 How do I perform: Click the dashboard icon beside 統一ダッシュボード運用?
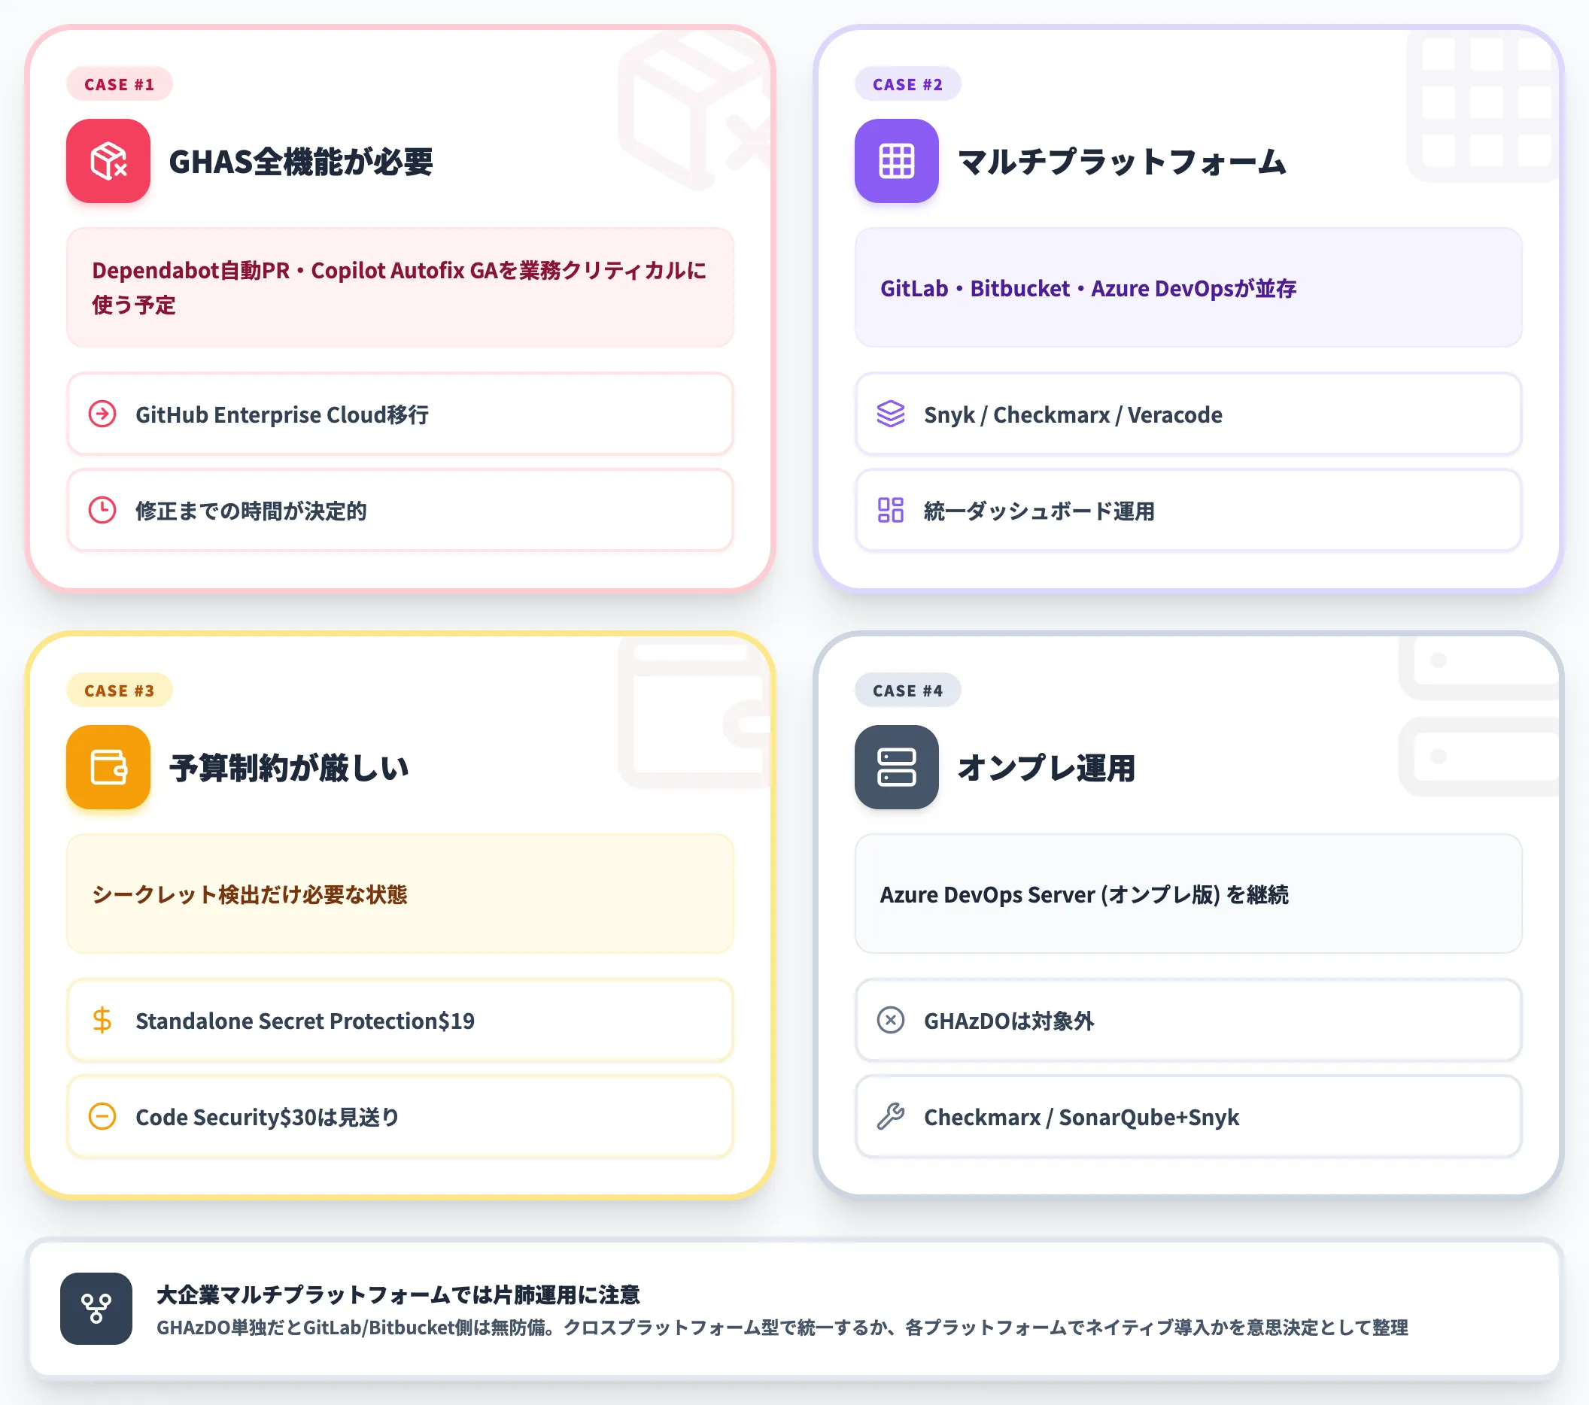coord(891,511)
